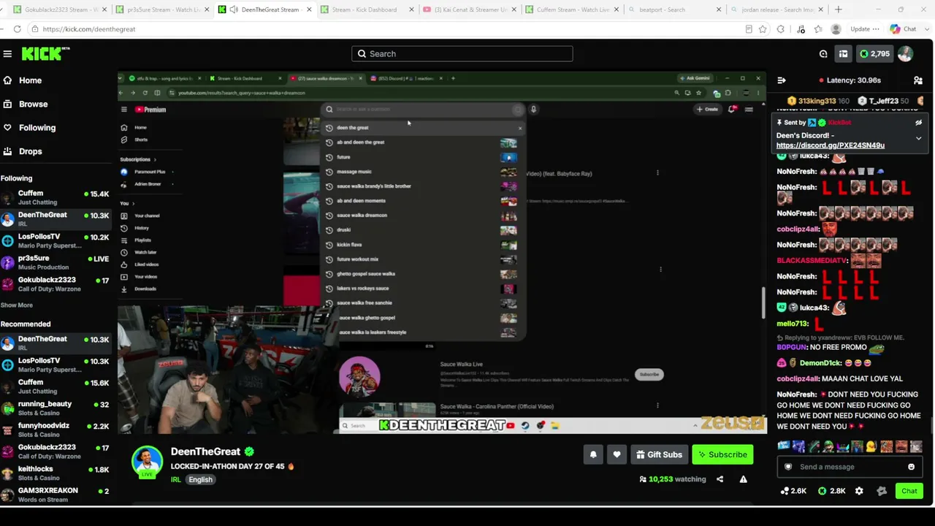Go to Home in Kick sidebar

tap(23, 80)
